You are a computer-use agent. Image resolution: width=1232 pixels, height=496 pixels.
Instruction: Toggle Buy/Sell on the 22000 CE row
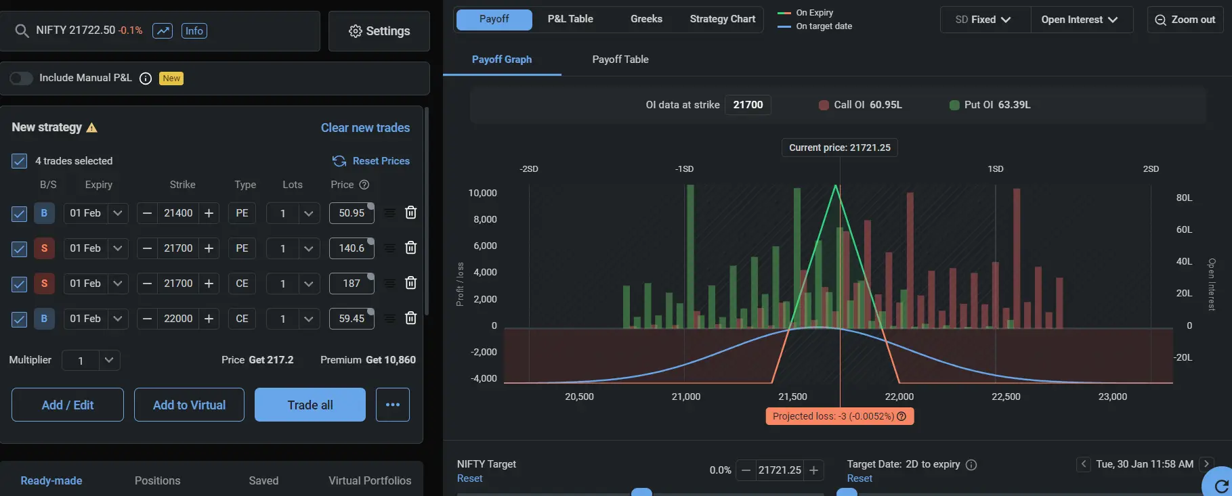pos(44,319)
